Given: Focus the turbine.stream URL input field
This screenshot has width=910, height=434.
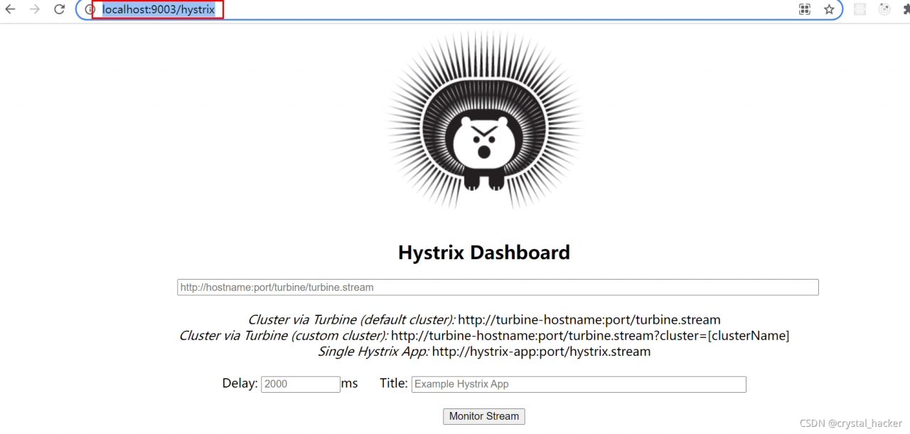Looking at the screenshot, I should click(498, 287).
